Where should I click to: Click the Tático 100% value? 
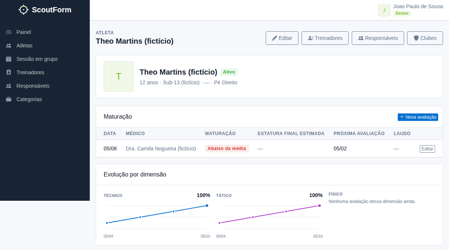tap(316, 195)
